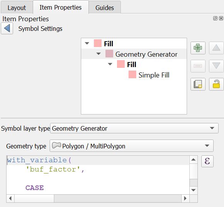Open the Geometry type dropdown
Viewport: 224px width, 207px height.
coord(131,146)
